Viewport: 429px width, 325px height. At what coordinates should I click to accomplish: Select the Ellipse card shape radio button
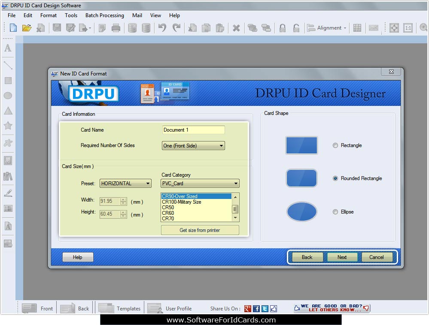(x=335, y=212)
